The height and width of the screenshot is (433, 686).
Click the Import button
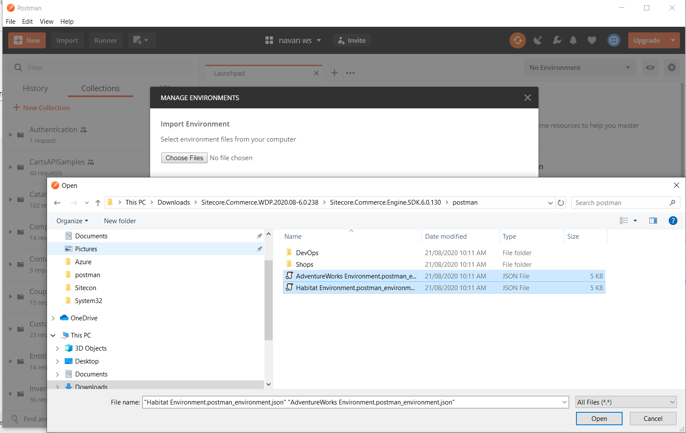pyautogui.click(x=67, y=40)
